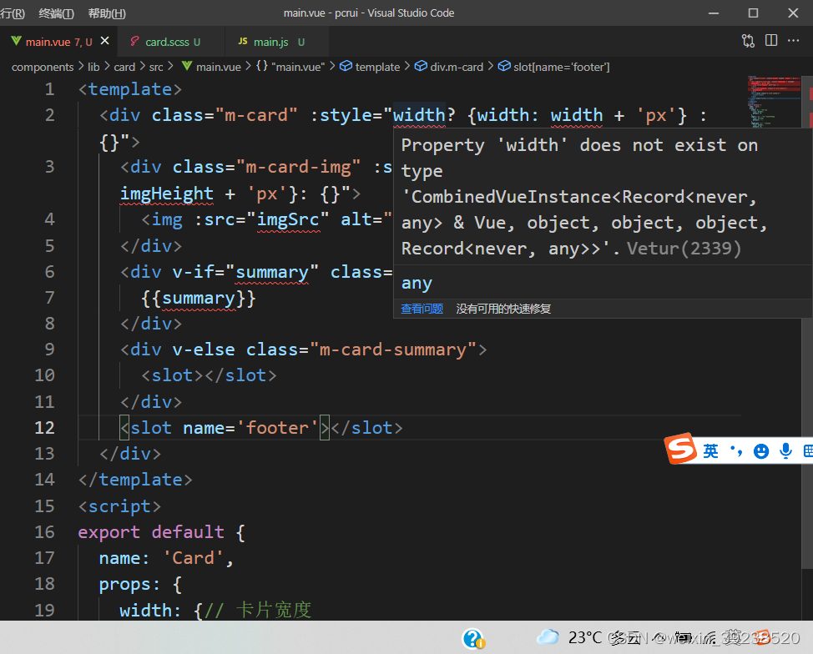Click the 'any' type line in hover popup
This screenshot has width=813, height=654.
pyautogui.click(x=417, y=284)
